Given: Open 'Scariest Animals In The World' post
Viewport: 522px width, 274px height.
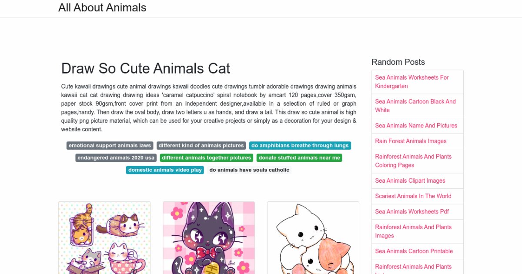Looking at the screenshot, I should [413, 196].
